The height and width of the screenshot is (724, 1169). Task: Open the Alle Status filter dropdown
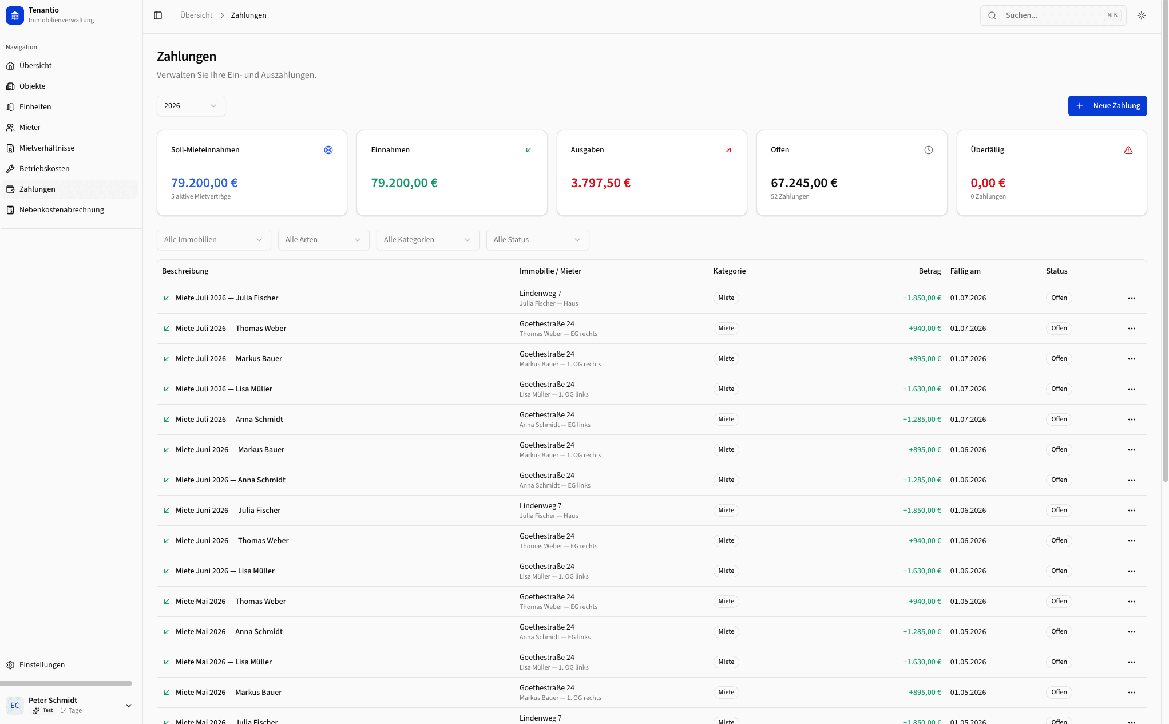537,239
